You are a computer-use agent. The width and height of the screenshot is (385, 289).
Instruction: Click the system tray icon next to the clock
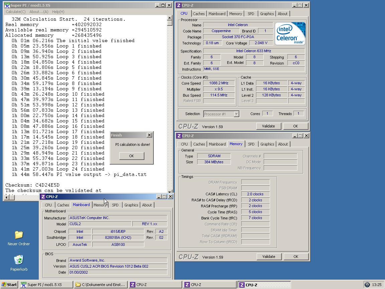pyautogui.click(x=367, y=285)
